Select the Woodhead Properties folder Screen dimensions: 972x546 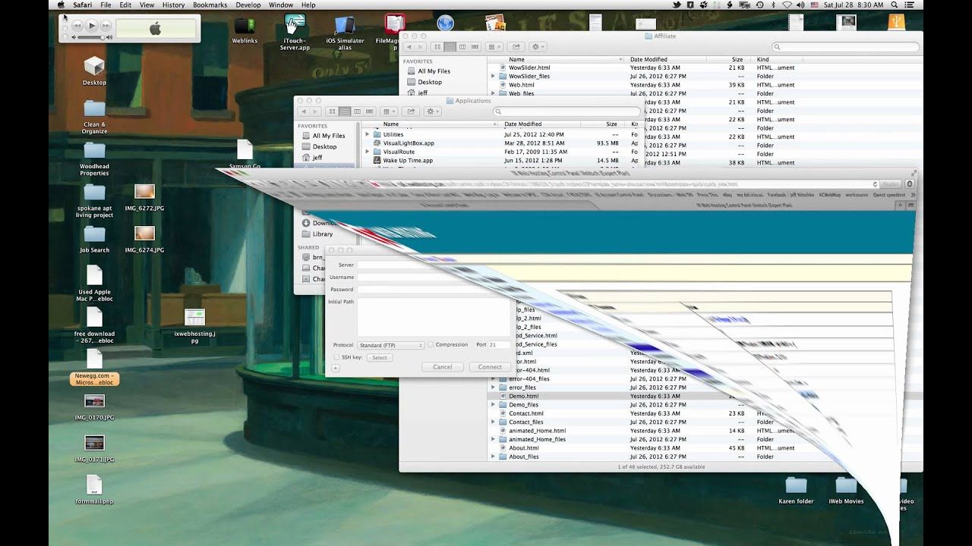pyautogui.click(x=94, y=158)
